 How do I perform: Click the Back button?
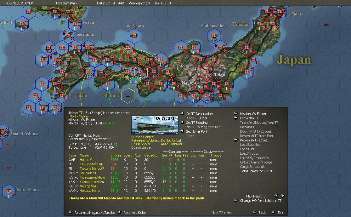(x=262, y=213)
